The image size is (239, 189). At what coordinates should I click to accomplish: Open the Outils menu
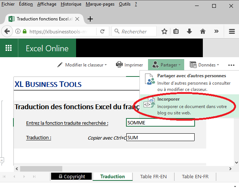click(125, 4)
